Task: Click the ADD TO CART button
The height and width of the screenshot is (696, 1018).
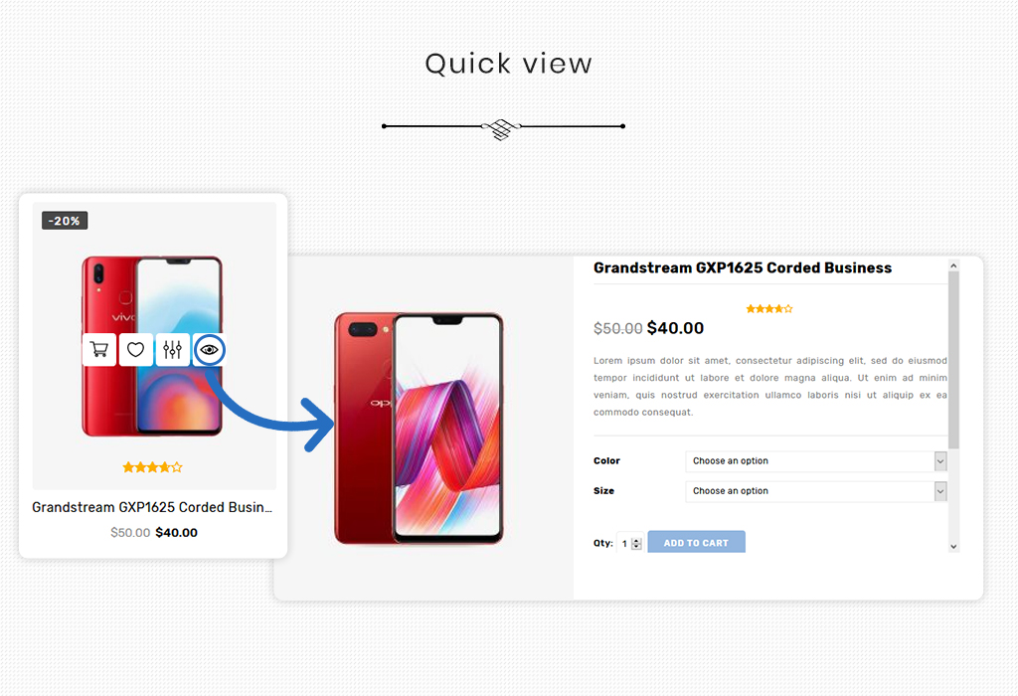Action: tap(696, 542)
